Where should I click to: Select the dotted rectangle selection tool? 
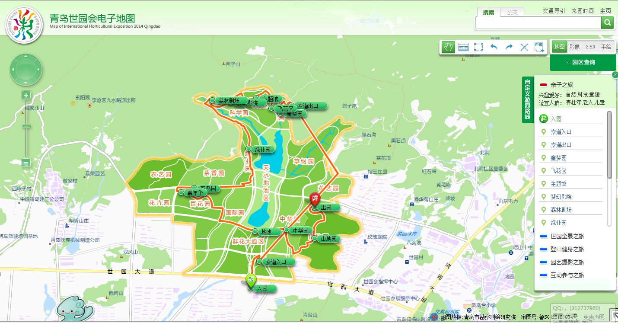point(478,47)
